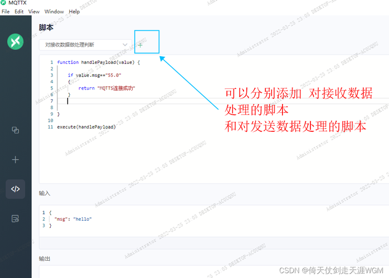
Task: Click the sidebar plus new connection icon
Action: pyautogui.click(x=16, y=160)
